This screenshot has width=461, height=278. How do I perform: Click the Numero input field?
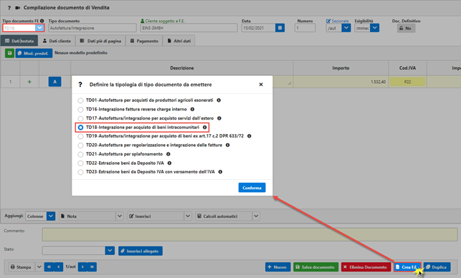click(x=305, y=28)
